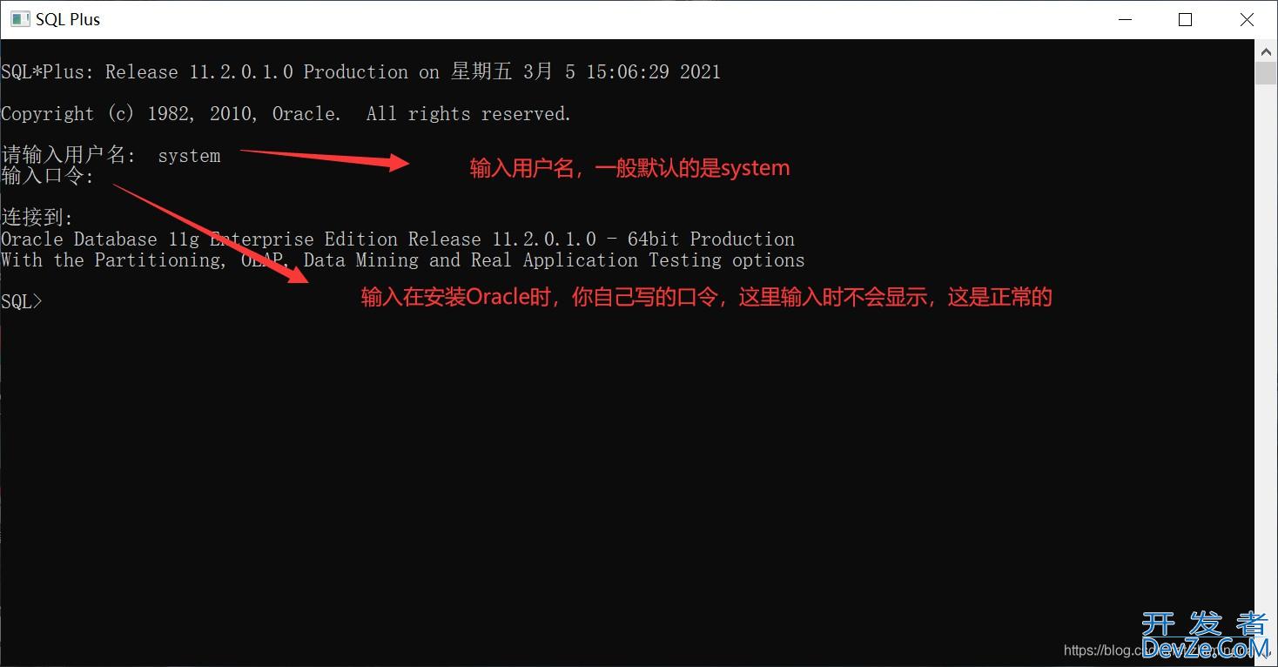This screenshot has width=1278, height=667.
Task: Click the 'SQL*Plus: Release 11.2.0.1.0 Production' line
Action: click(x=360, y=71)
